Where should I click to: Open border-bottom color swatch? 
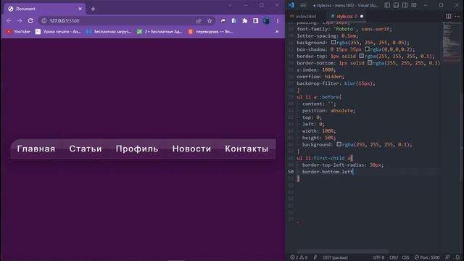pos(370,63)
